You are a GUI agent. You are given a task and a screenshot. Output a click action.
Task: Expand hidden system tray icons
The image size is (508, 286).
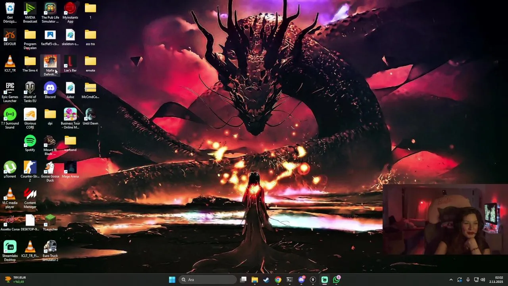pos(451,280)
